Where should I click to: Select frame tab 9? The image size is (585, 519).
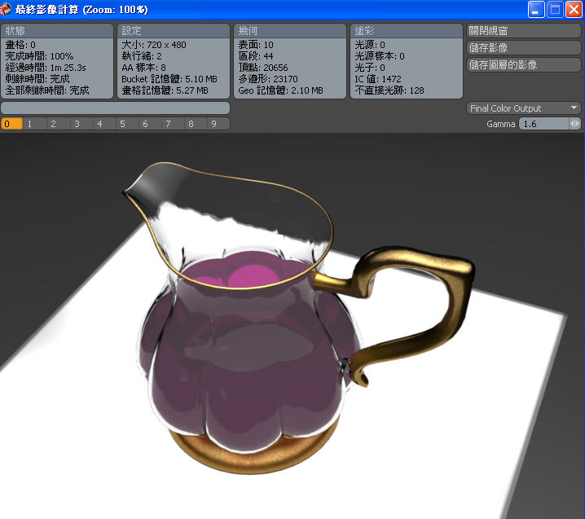pos(218,124)
